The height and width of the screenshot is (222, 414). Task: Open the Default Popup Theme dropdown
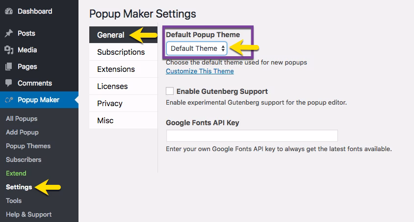pyautogui.click(x=197, y=48)
